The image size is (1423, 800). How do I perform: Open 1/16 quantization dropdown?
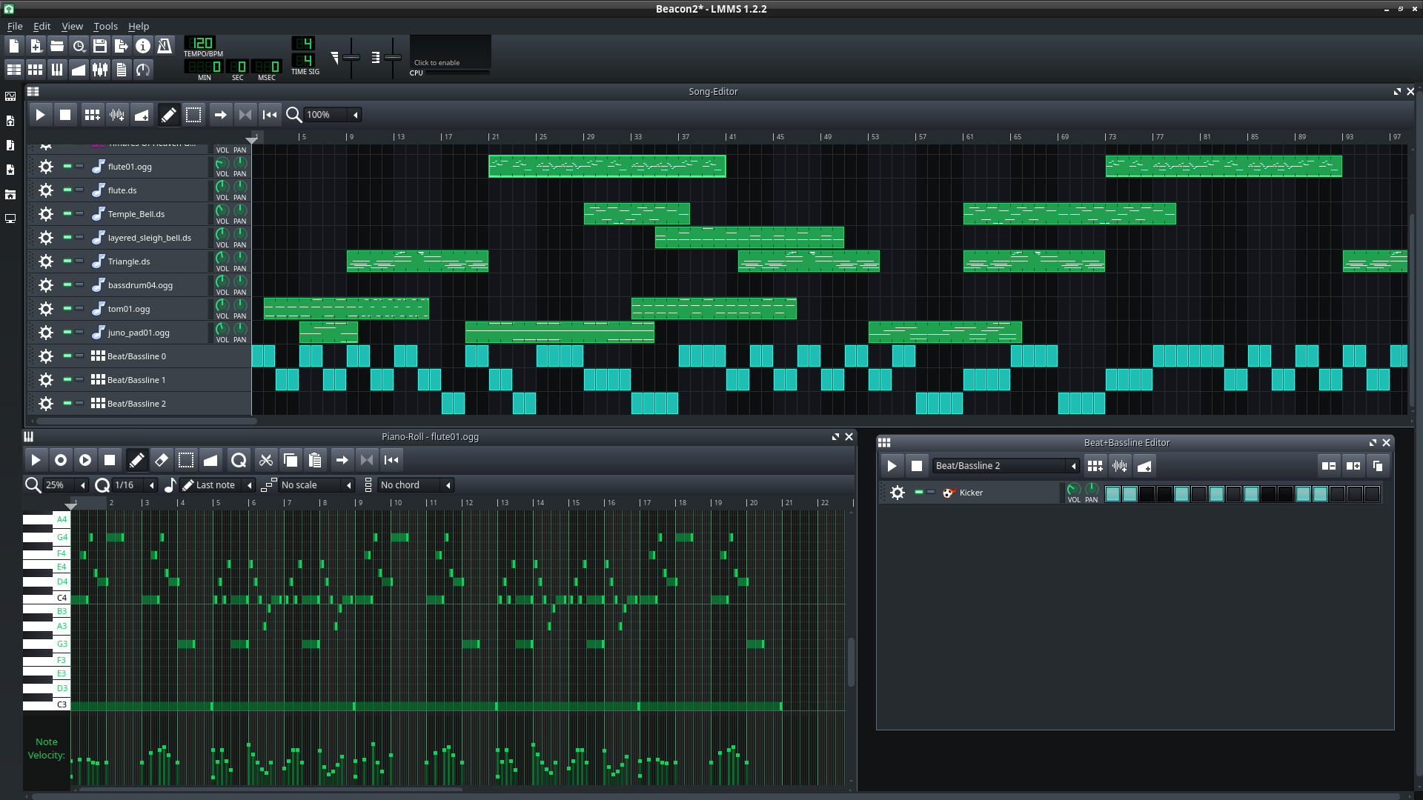[135, 485]
